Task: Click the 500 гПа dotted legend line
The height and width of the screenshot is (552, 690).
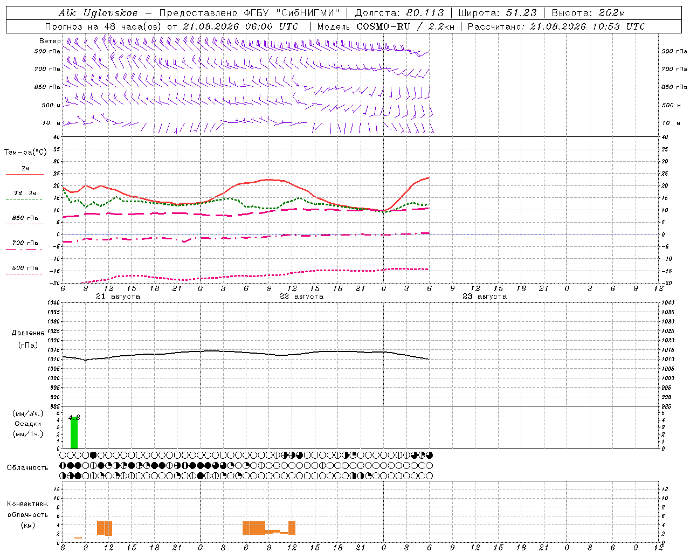Action: point(24,274)
